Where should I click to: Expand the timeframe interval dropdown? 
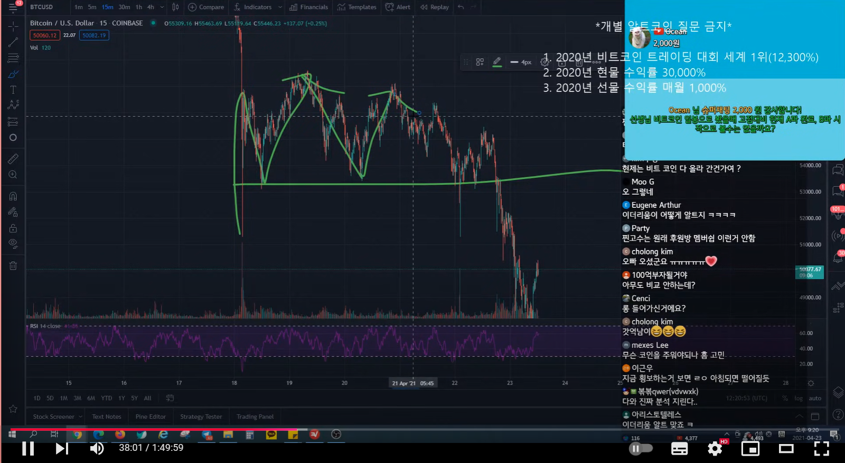[x=162, y=7]
